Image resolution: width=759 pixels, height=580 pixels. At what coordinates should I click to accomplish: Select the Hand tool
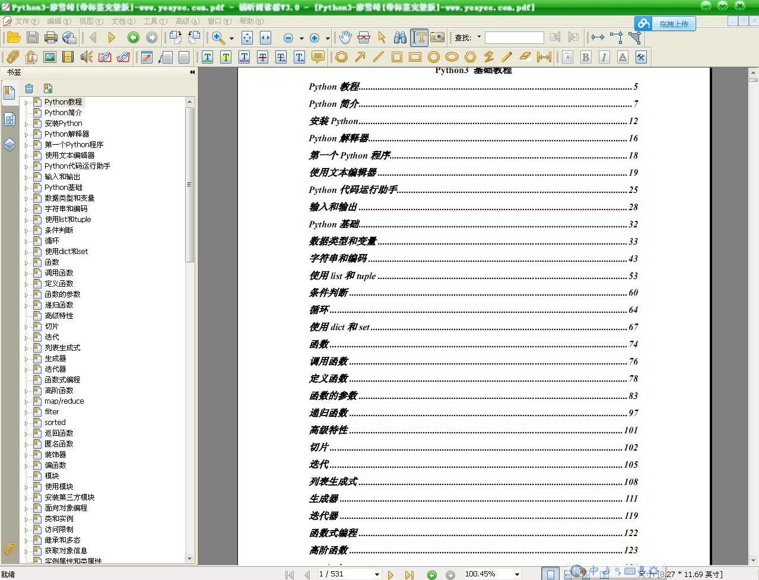coord(345,38)
